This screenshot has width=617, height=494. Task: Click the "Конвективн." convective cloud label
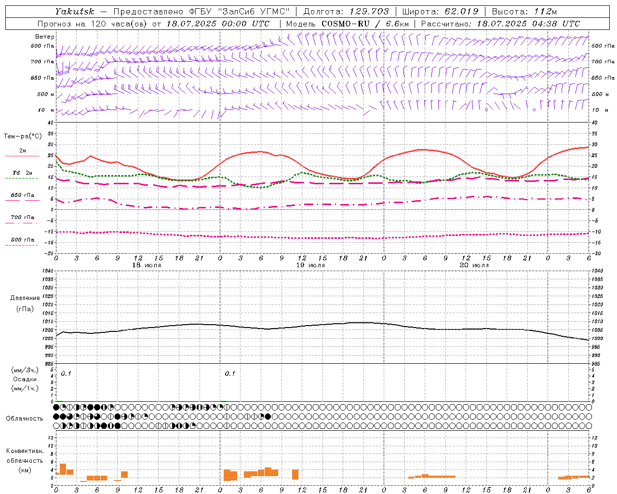[25, 451]
